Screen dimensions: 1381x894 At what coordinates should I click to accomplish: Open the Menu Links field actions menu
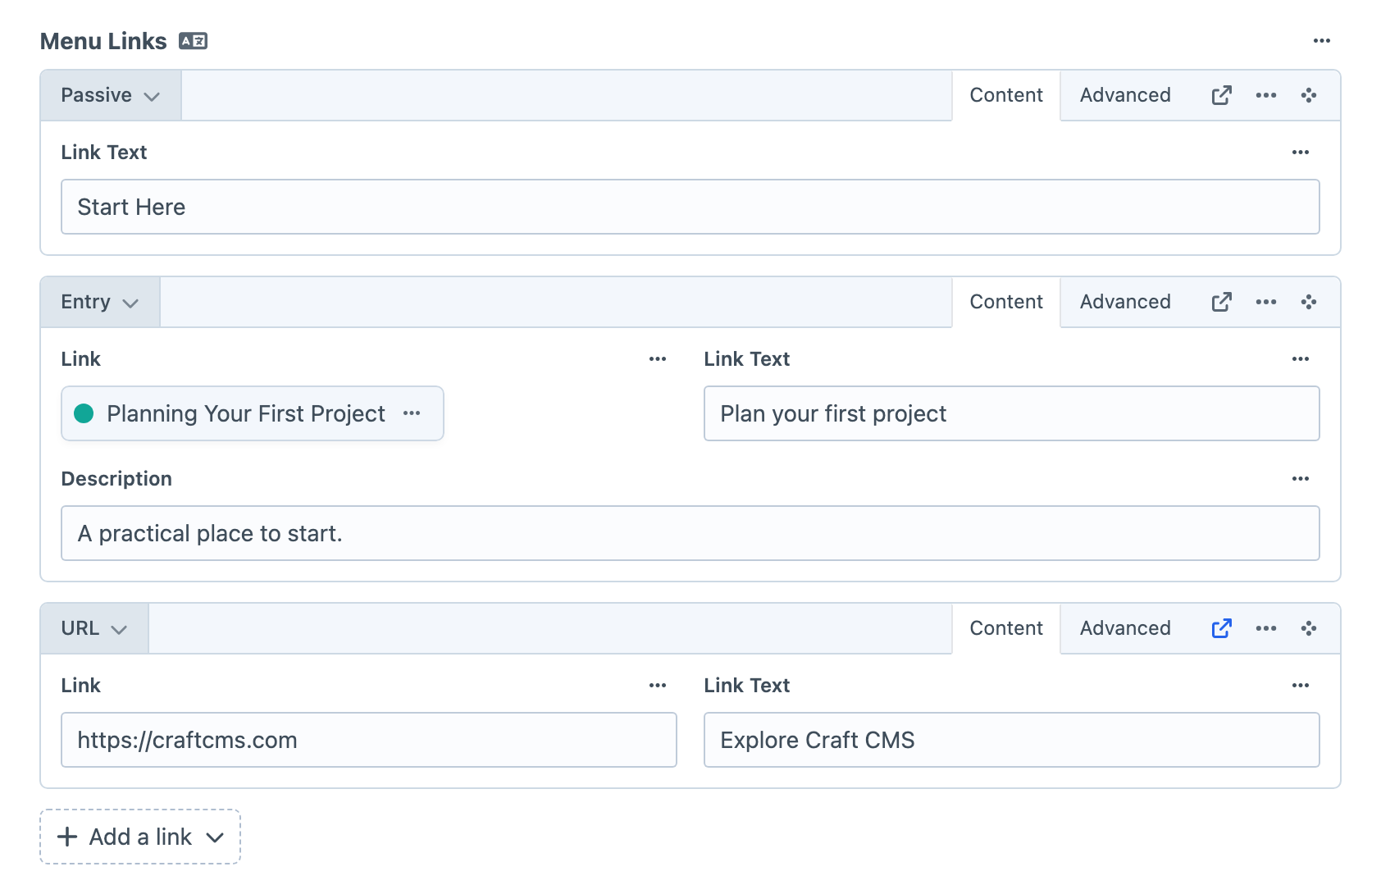click(x=1321, y=41)
